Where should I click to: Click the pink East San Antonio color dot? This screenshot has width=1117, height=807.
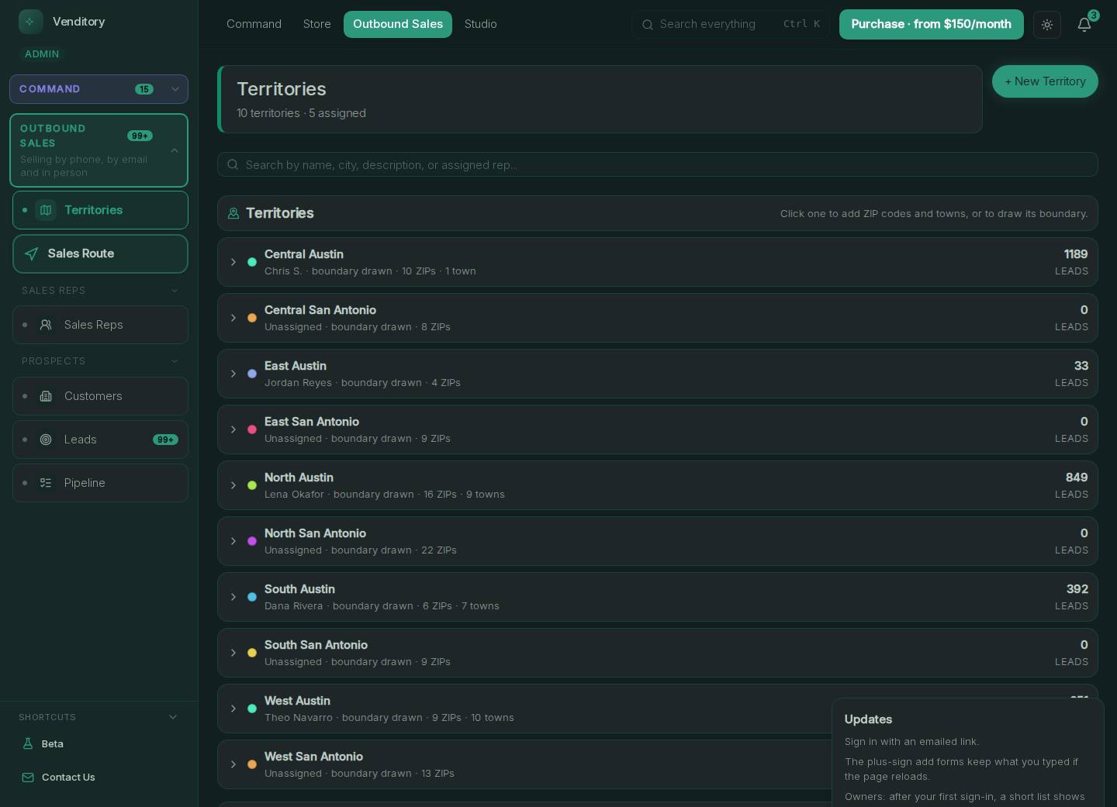(252, 429)
